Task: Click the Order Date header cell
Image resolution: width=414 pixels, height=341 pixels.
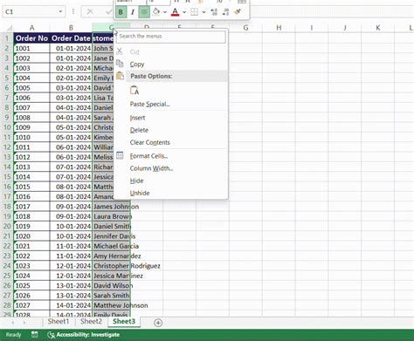Action: pyautogui.click(x=71, y=38)
